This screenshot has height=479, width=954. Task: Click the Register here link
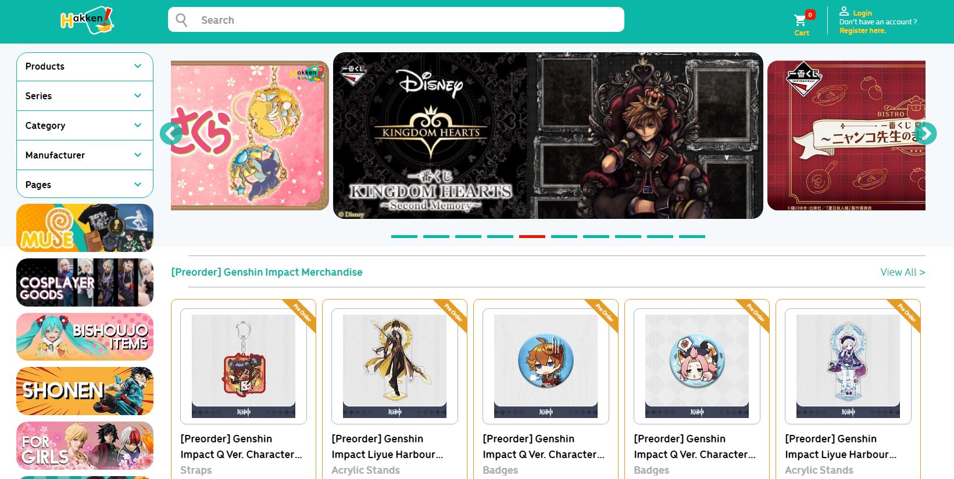(862, 31)
